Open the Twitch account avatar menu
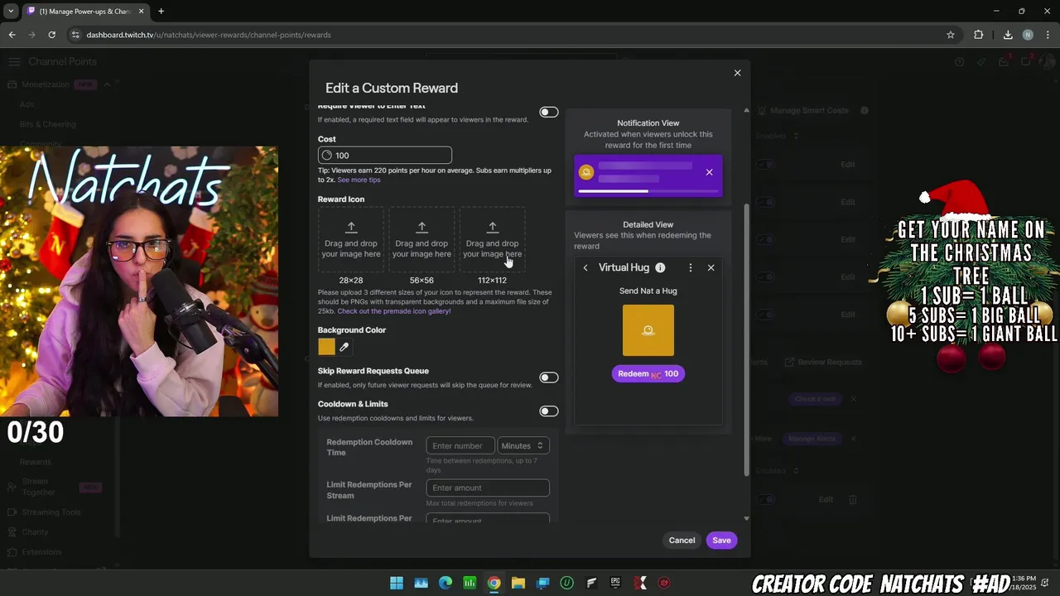Screen dimensions: 1060x596 (1047, 61)
